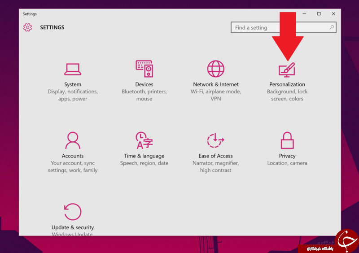Click 'Wi-Fi, airplane mode, VPN' description
The width and height of the screenshot is (359, 253).
216,95
